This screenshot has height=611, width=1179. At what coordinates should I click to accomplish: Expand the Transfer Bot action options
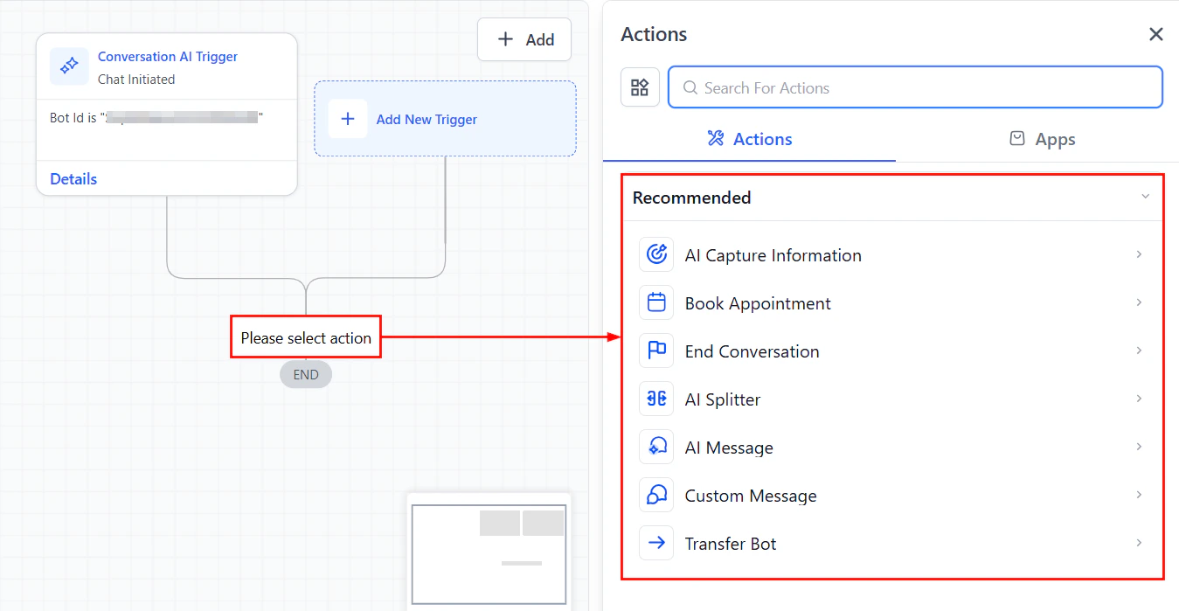click(x=1140, y=543)
